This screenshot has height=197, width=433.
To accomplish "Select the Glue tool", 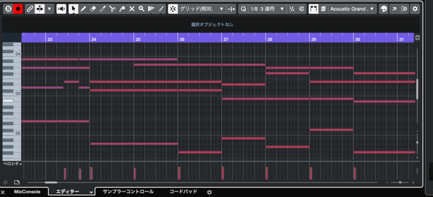I will point(122,9).
